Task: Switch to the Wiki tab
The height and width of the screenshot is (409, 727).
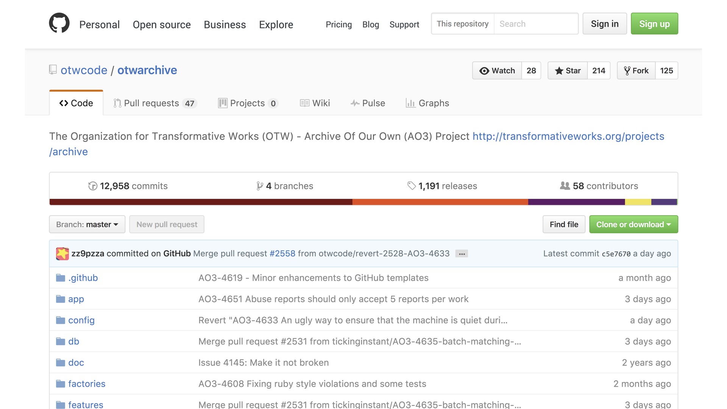Action: tap(315, 103)
